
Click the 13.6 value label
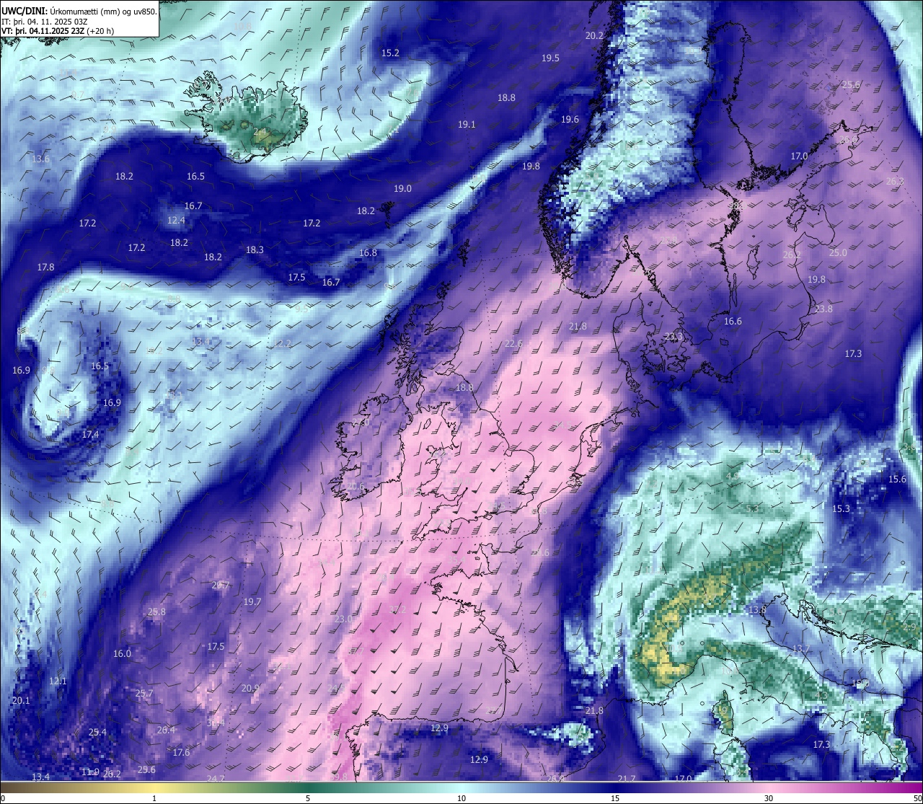(41, 159)
